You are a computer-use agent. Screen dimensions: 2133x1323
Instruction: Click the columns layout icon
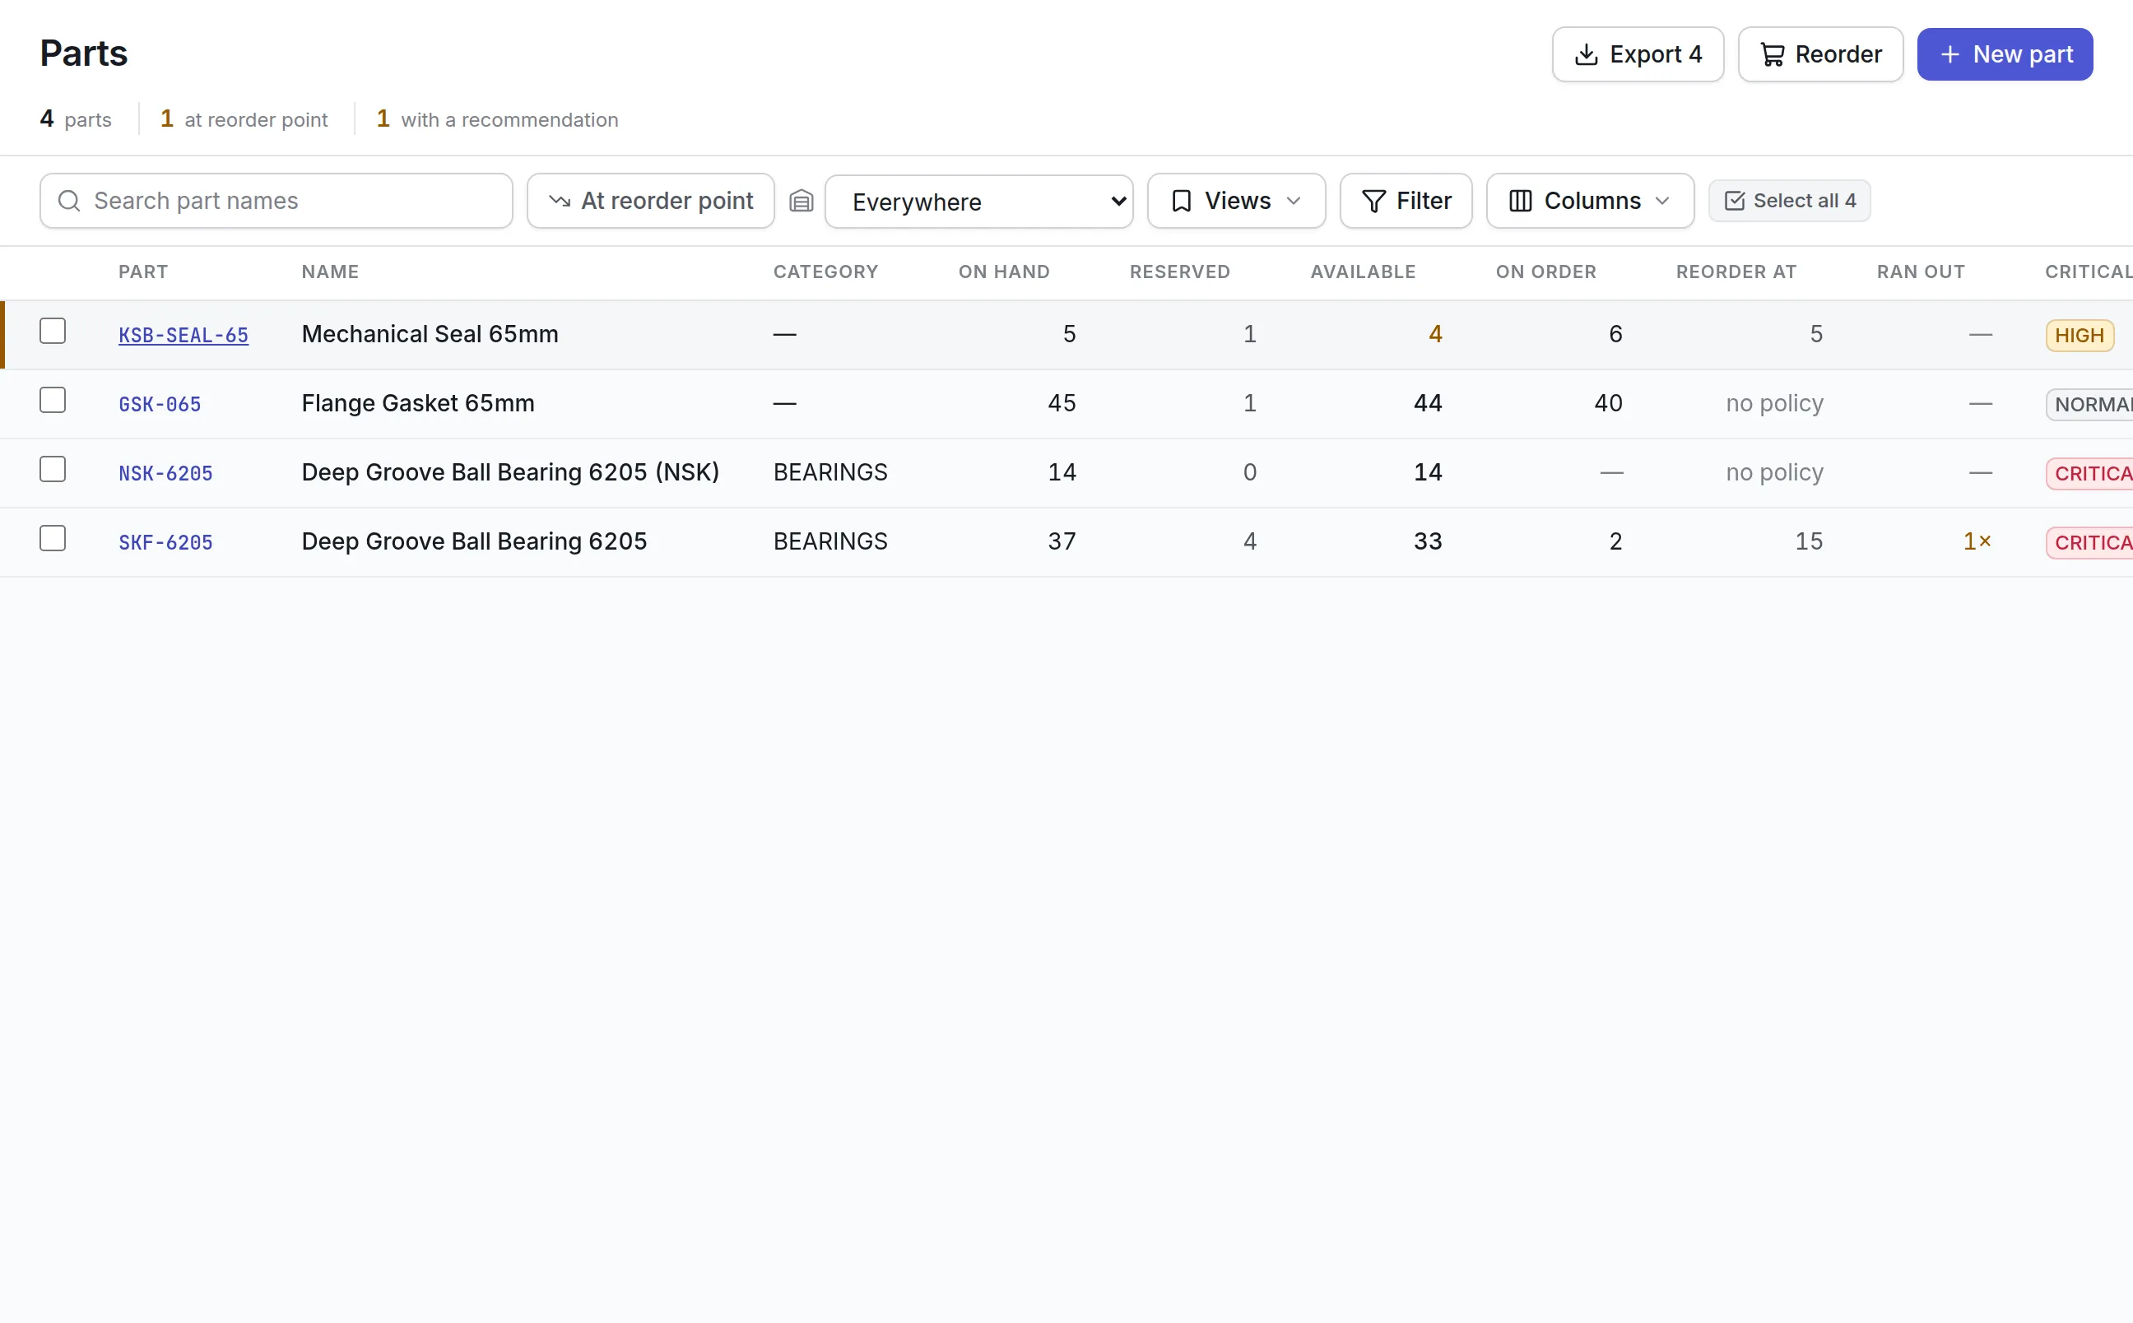coord(1520,202)
